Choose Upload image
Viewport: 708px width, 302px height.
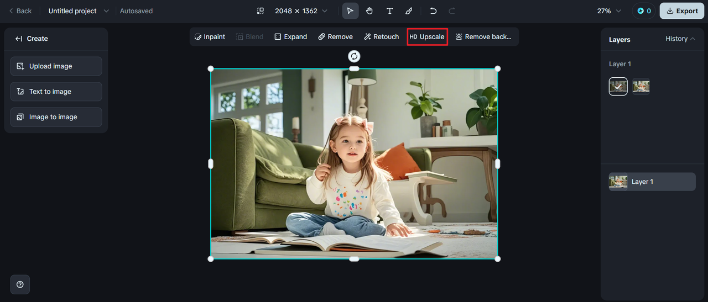pos(56,66)
